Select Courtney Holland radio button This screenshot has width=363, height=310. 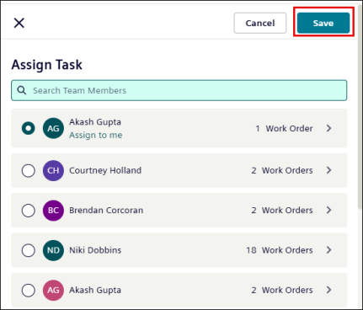tap(29, 170)
